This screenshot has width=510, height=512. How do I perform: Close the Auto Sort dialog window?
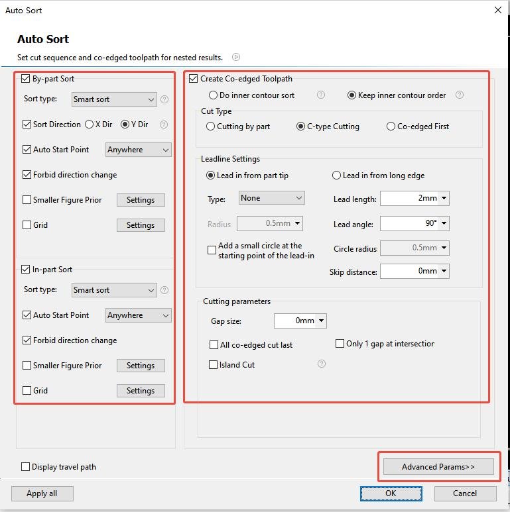coord(498,10)
